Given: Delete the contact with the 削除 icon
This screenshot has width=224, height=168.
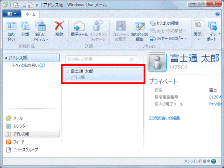Looking at the screenshot, I should click(59, 29).
